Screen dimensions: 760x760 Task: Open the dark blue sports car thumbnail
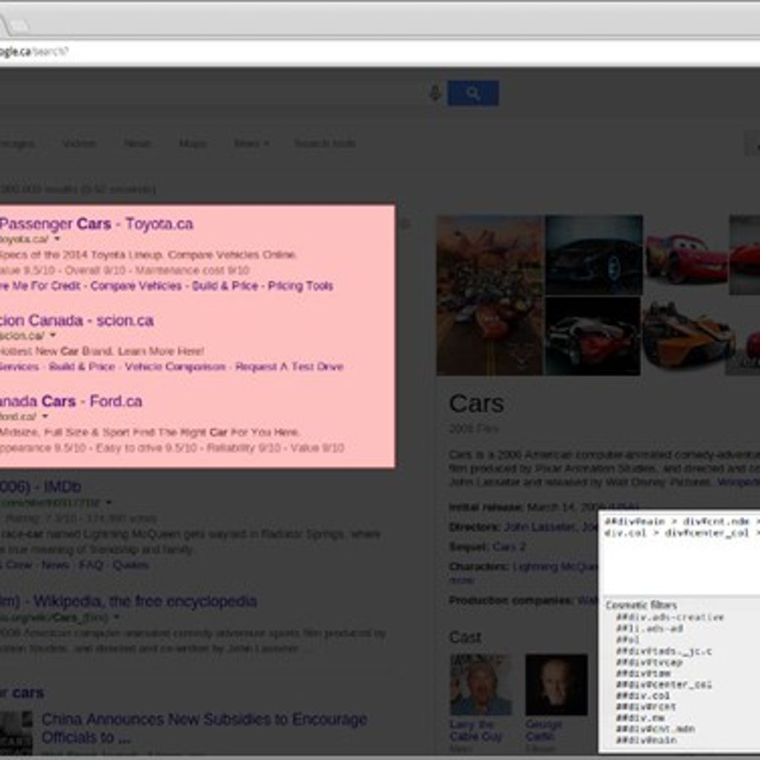pyautogui.click(x=594, y=255)
